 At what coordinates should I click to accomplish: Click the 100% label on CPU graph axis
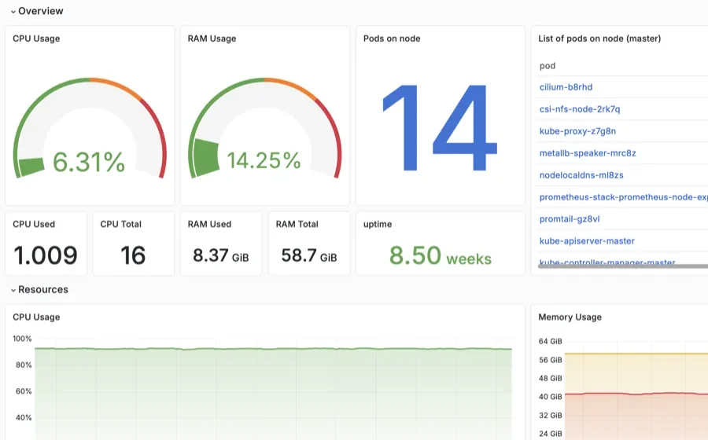pos(22,339)
